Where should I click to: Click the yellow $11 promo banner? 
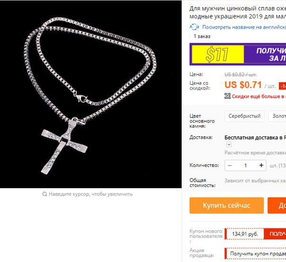pos(218,54)
